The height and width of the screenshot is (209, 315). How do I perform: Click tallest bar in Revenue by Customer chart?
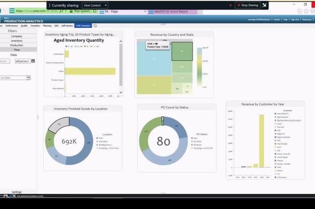click(261, 141)
